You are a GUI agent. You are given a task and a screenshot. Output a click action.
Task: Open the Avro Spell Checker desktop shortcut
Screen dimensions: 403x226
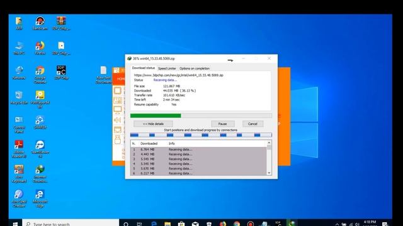point(19,198)
